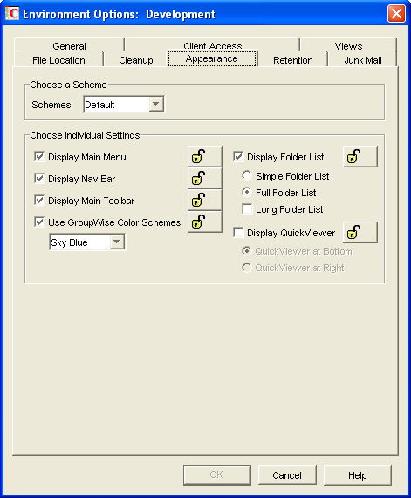Select the Full Folder List radio button
Viewport: 411px width, 498px height.
pyautogui.click(x=247, y=192)
